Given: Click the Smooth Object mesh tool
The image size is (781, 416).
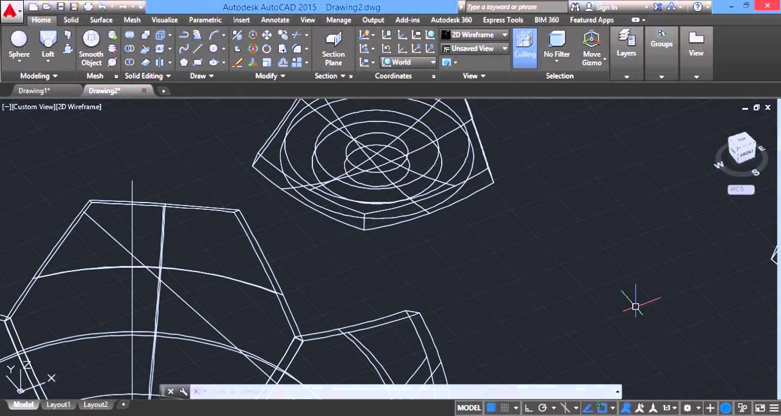Looking at the screenshot, I should click(91, 48).
